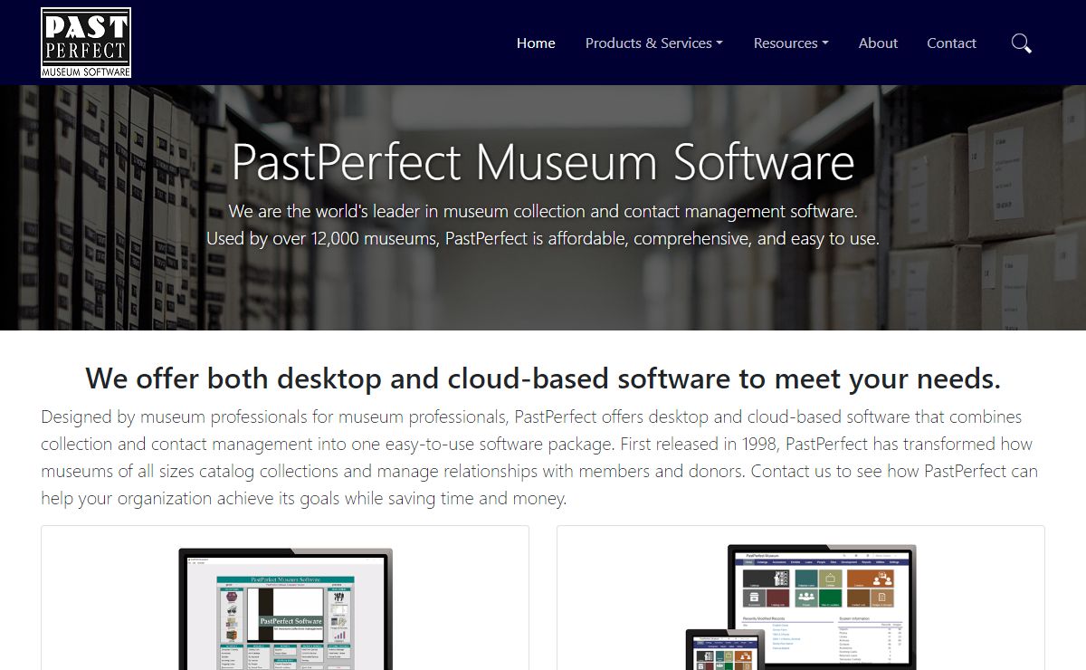Go to the Home nav item

click(x=536, y=43)
